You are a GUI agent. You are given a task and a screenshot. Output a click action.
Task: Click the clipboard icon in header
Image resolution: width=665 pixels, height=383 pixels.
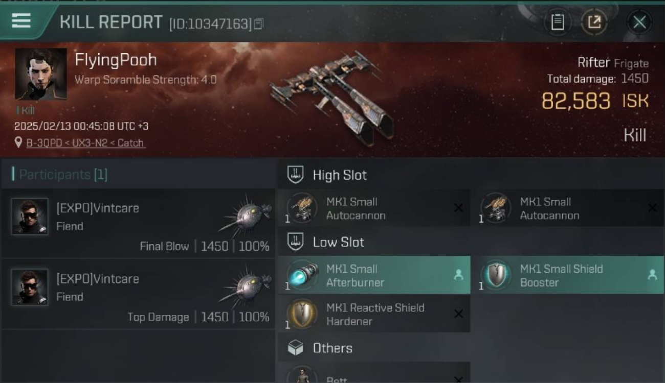(558, 22)
